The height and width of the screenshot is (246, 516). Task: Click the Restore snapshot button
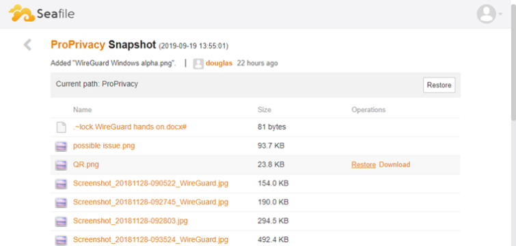(439, 85)
